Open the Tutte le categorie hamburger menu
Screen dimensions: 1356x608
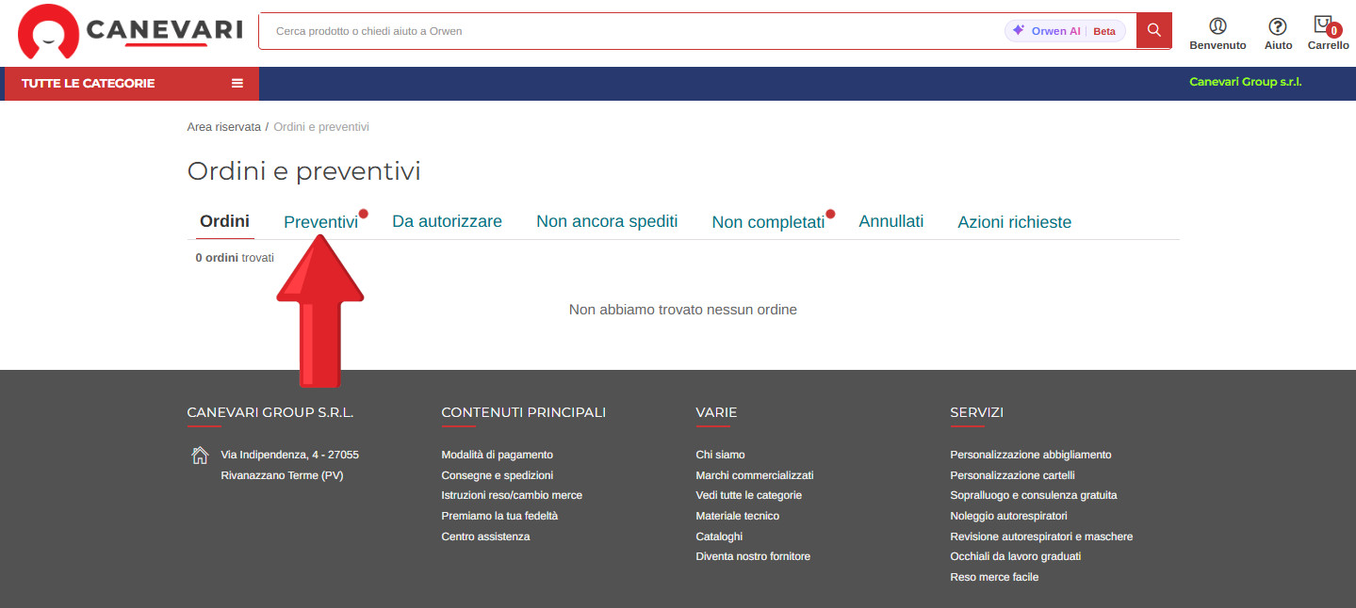point(132,84)
